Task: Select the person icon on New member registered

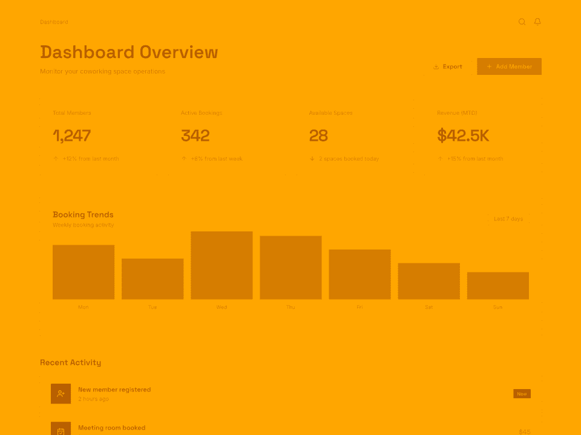Action: (x=61, y=393)
